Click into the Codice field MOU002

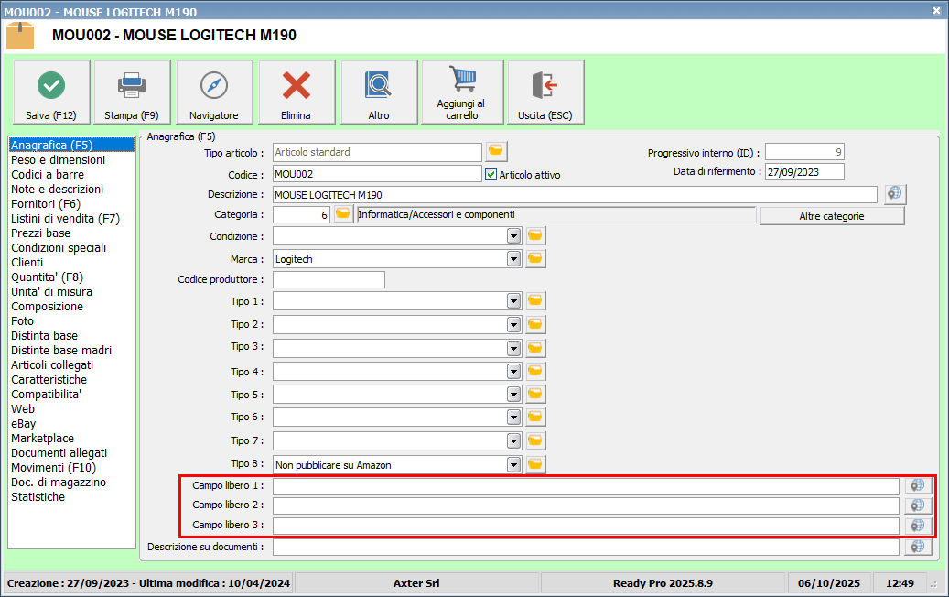tap(377, 174)
